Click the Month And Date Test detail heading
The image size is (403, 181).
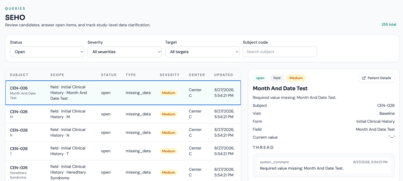pos(280,88)
